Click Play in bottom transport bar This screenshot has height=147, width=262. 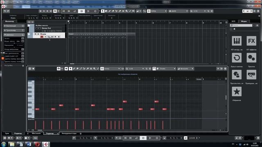pyautogui.click(x=150, y=138)
